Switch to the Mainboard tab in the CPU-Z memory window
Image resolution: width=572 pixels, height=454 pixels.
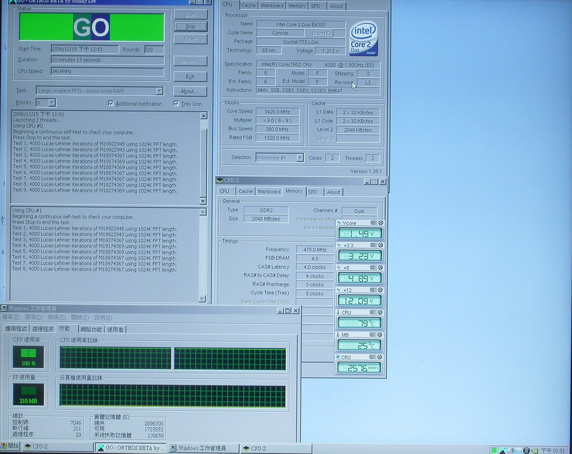click(269, 192)
